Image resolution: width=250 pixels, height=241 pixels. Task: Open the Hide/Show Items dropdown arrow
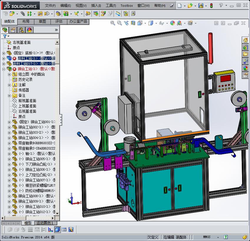point(167,23)
